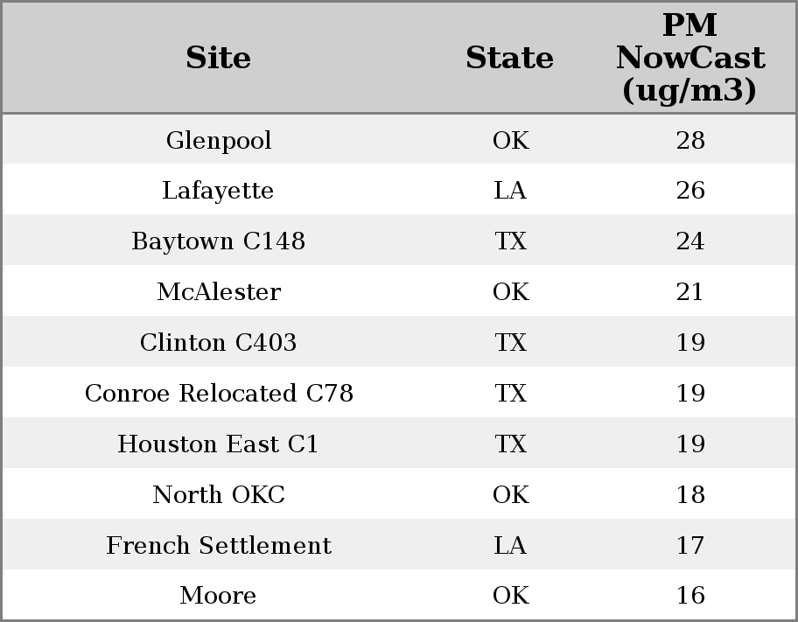The width and height of the screenshot is (798, 622).
Task: Click the Houston East C1 site
Action: coord(219,444)
